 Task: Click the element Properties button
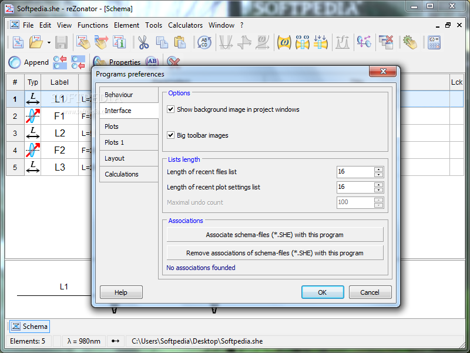pyautogui.click(x=117, y=62)
